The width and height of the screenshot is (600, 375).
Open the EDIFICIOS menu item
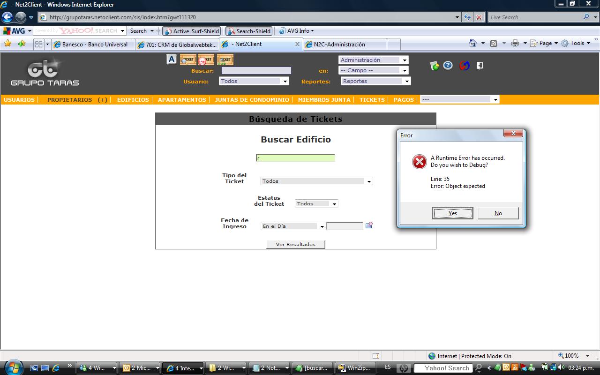pos(133,100)
